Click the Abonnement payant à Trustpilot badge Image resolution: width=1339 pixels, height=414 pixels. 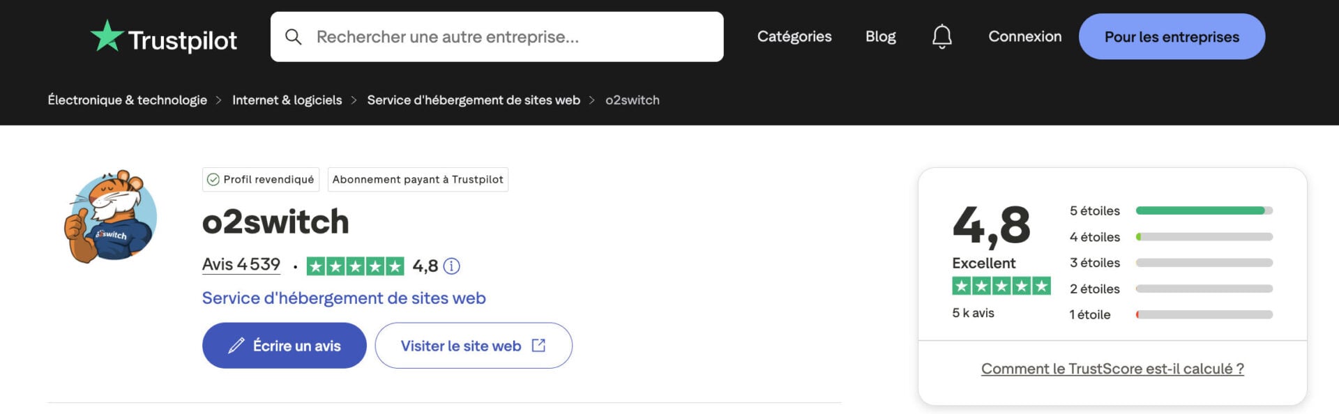(417, 179)
